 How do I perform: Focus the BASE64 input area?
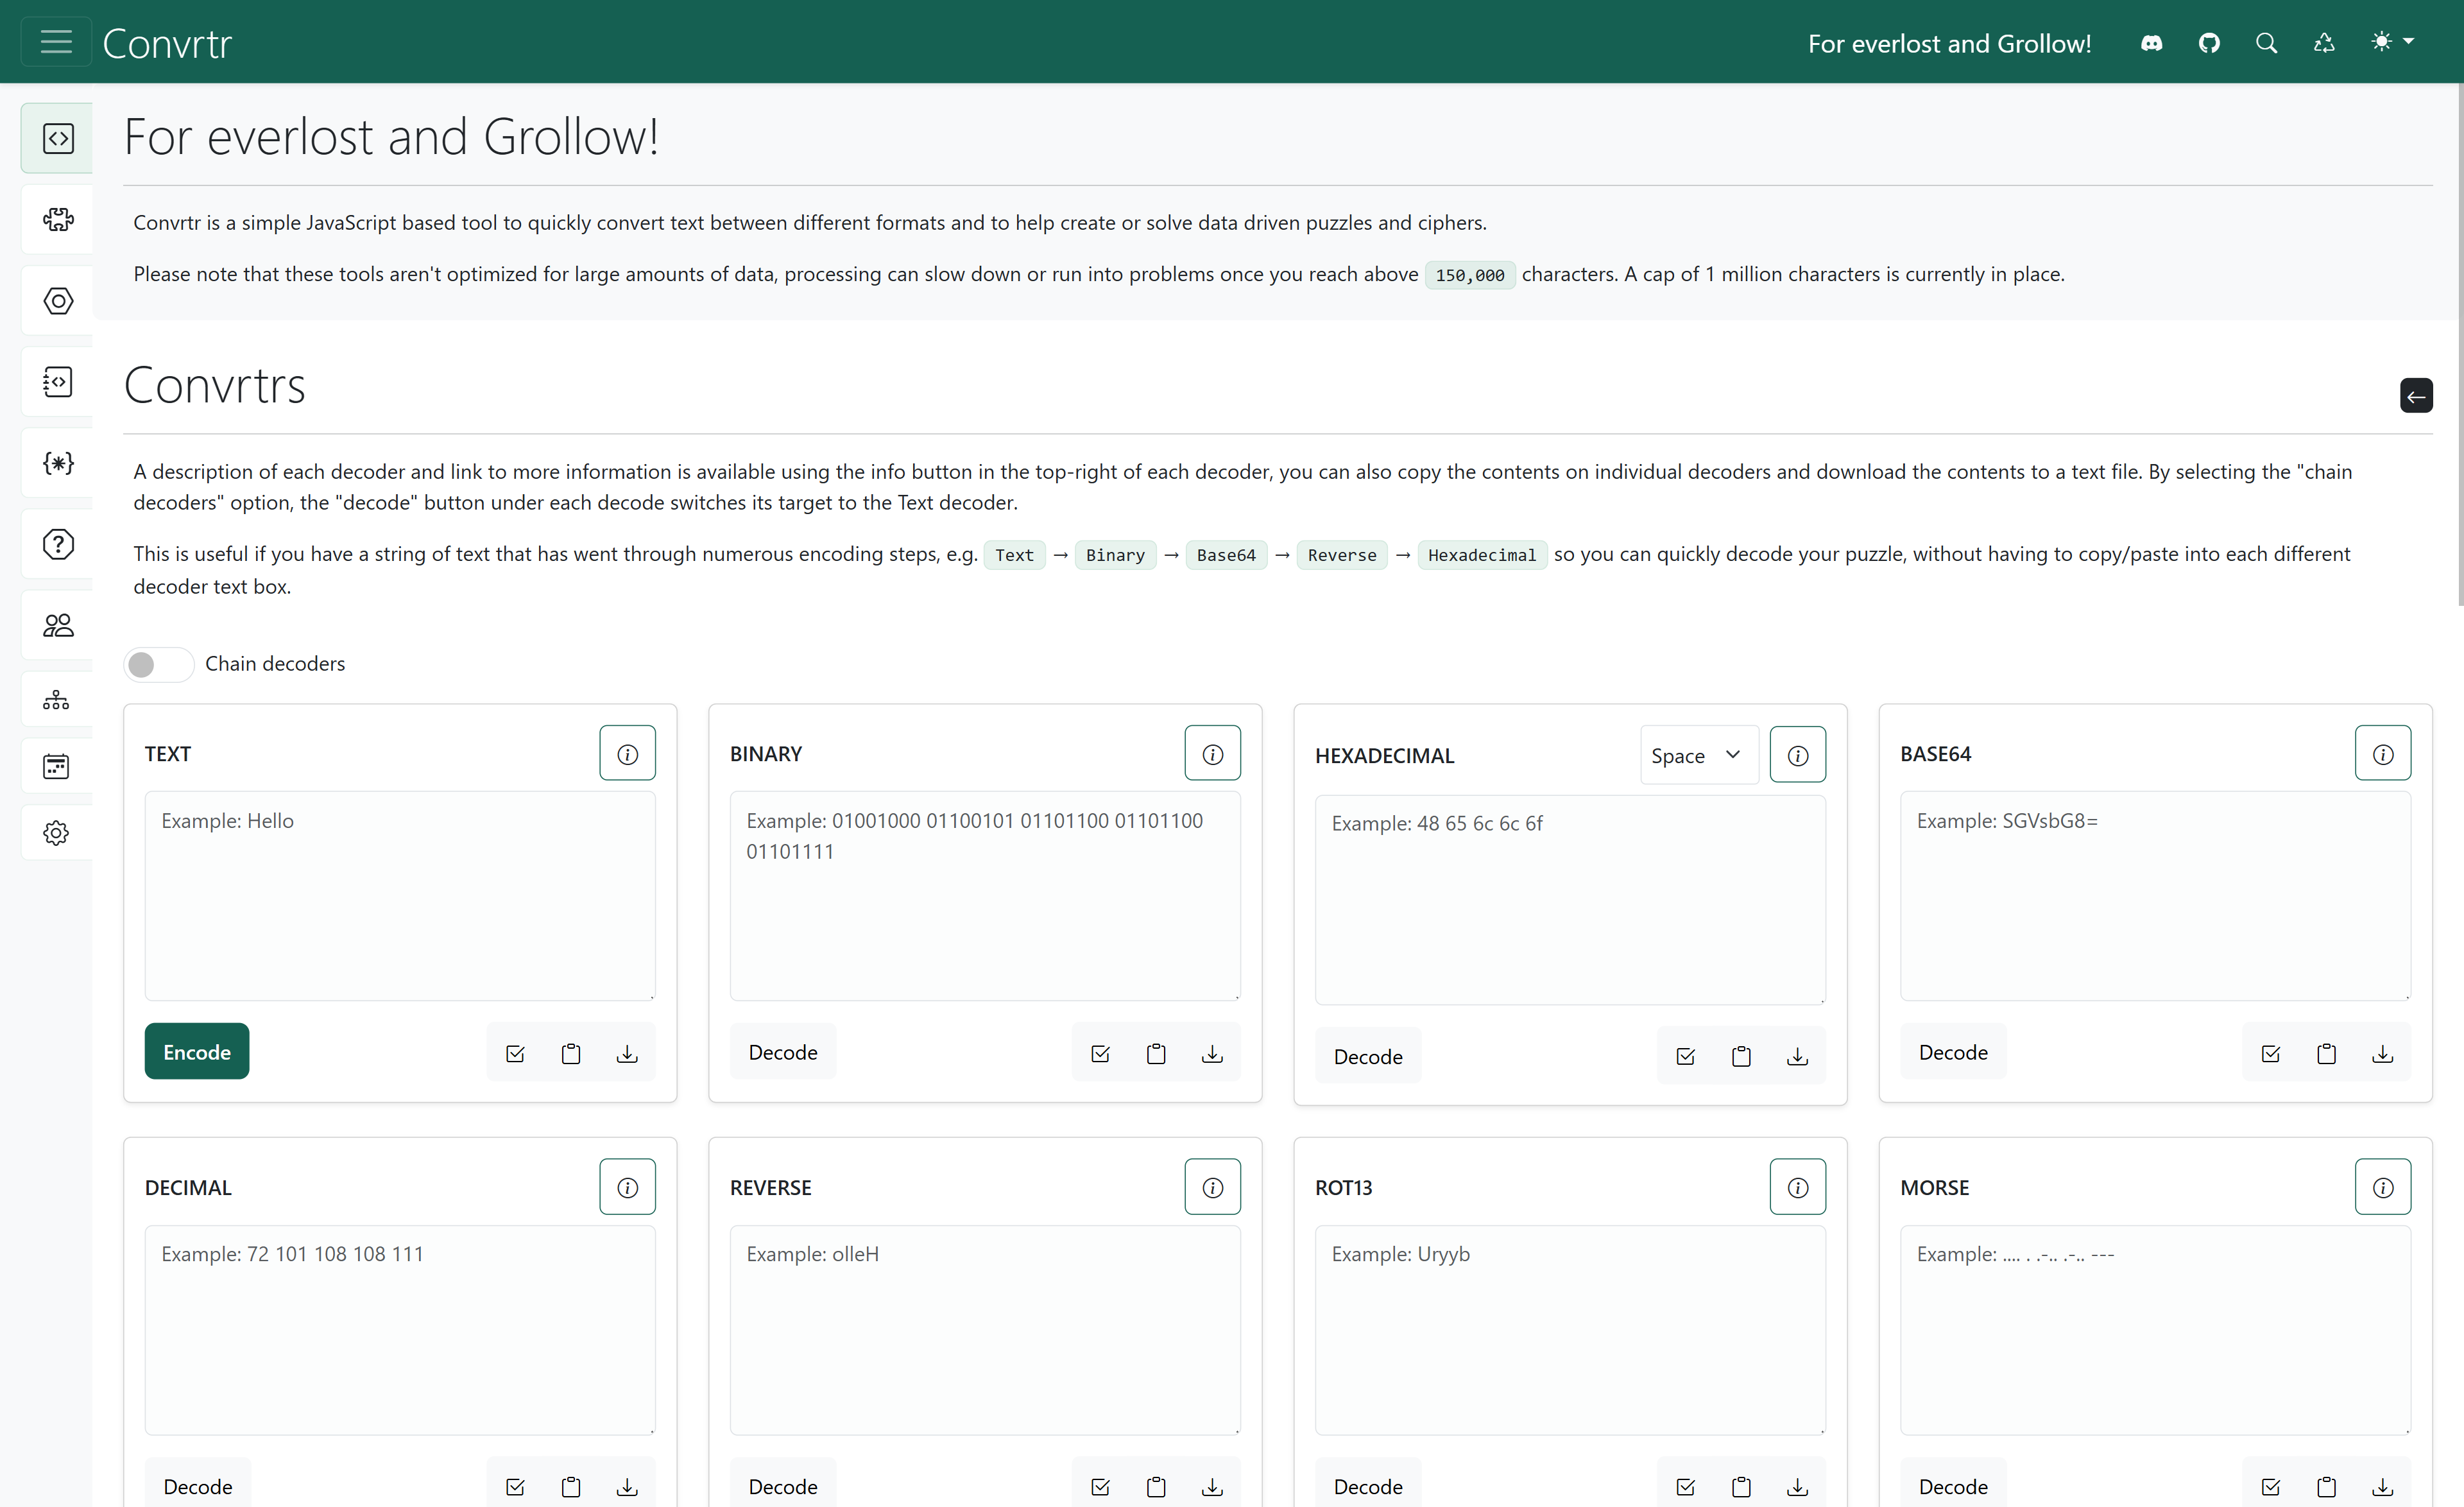[2155, 896]
